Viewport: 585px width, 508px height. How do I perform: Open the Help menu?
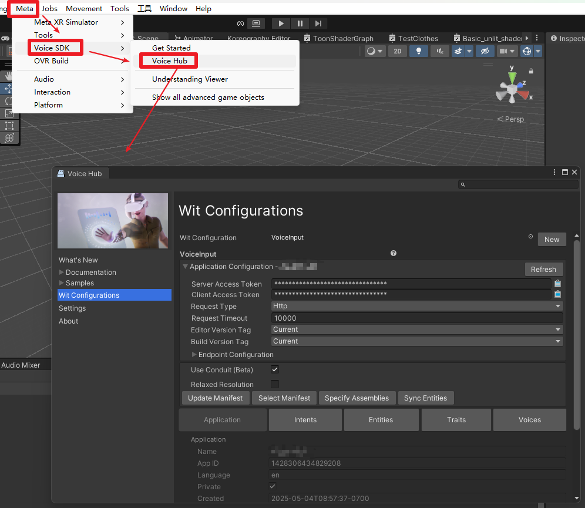click(x=203, y=8)
